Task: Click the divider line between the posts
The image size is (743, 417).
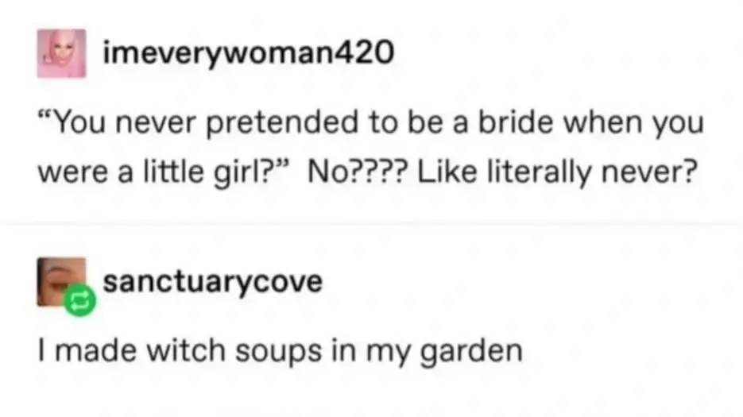Action: pos(372,222)
